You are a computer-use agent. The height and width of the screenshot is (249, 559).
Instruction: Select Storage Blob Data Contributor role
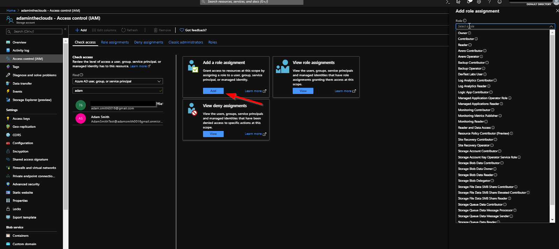coord(479,163)
